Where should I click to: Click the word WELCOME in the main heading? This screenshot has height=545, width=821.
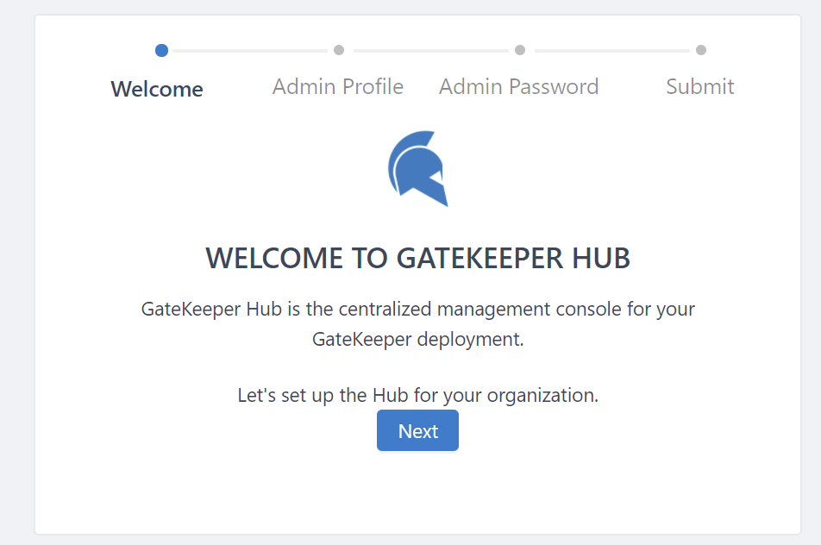tap(274, 258)
